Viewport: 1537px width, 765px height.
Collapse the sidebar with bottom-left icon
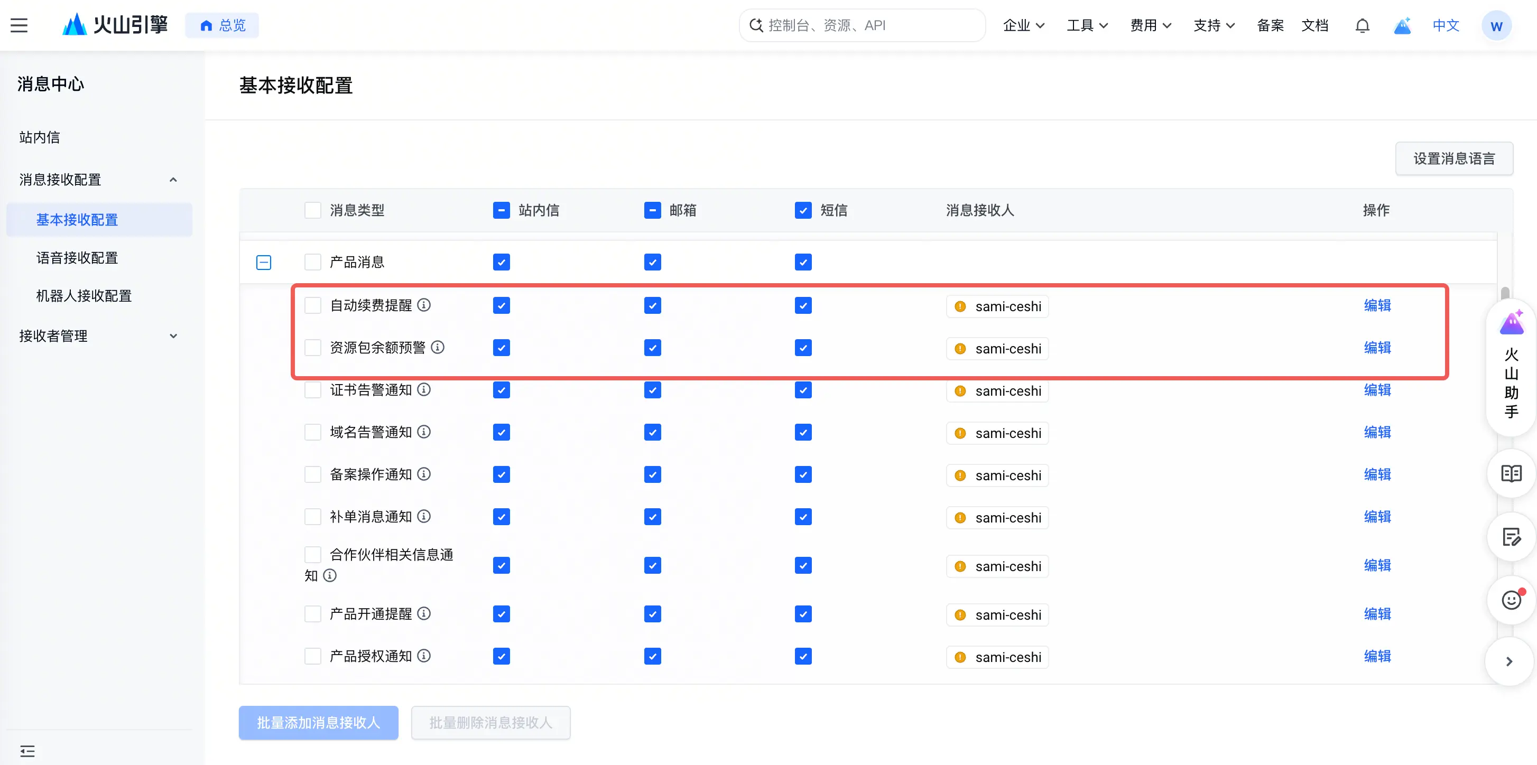[27, 751]
